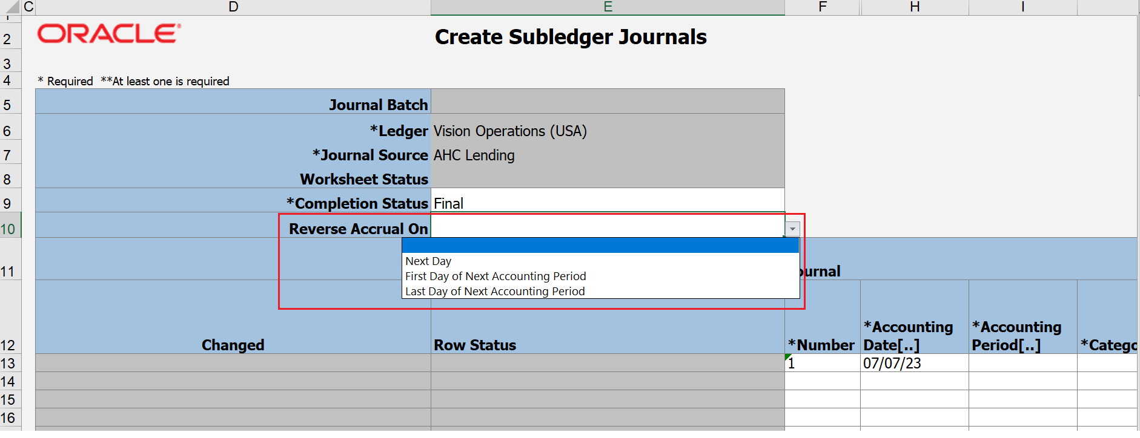Choose First Day of Next Accounting Period

click(495, 276)
